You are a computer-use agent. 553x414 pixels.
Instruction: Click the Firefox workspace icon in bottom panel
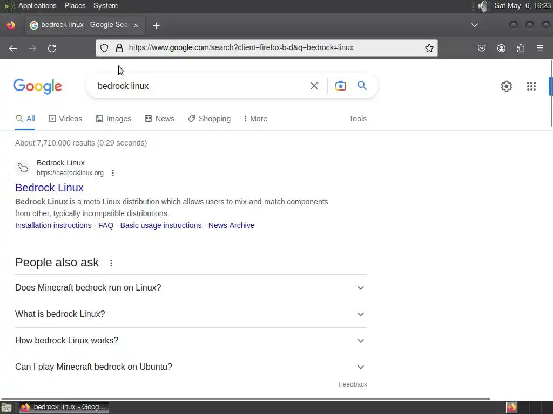pos(511,408)
